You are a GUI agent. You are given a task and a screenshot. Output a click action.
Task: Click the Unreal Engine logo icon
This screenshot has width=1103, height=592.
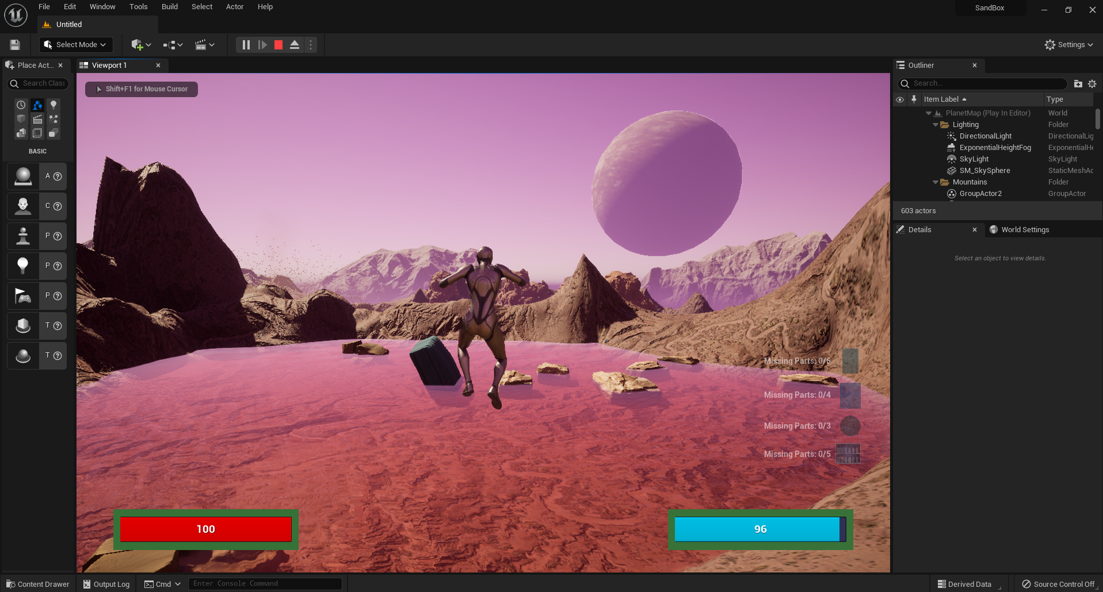(x=16, y=15)
